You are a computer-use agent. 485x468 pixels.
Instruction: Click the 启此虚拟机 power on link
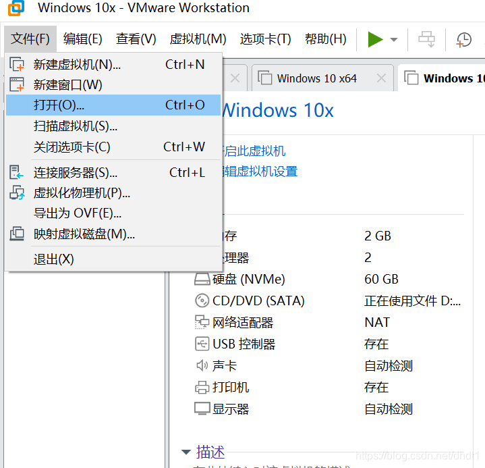pyautogui.click(x=254, y=151)
